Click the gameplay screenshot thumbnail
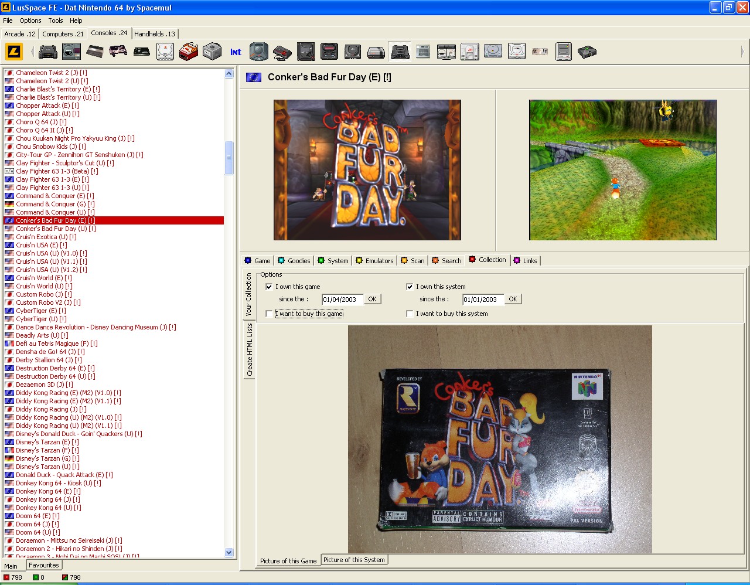This screenshot has width=750, height=585. pos(623,170)
